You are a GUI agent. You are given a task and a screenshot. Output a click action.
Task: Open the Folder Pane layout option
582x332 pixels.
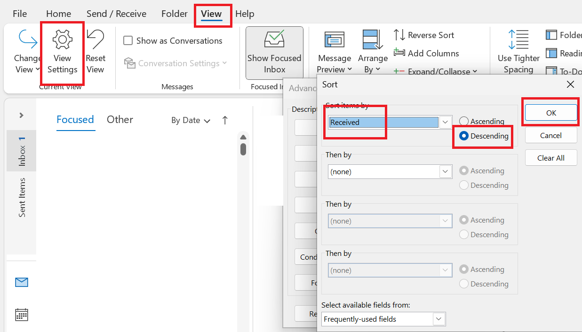564,35
